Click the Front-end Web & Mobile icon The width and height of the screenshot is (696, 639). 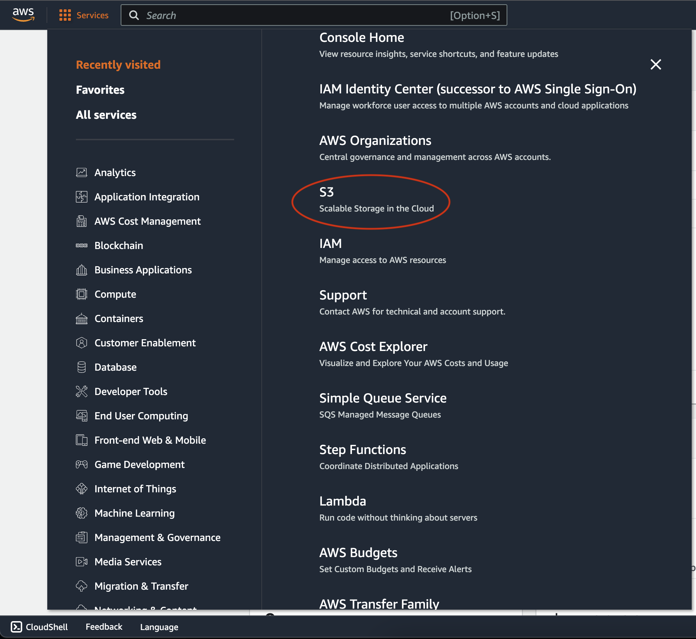(x=82, y=440)
